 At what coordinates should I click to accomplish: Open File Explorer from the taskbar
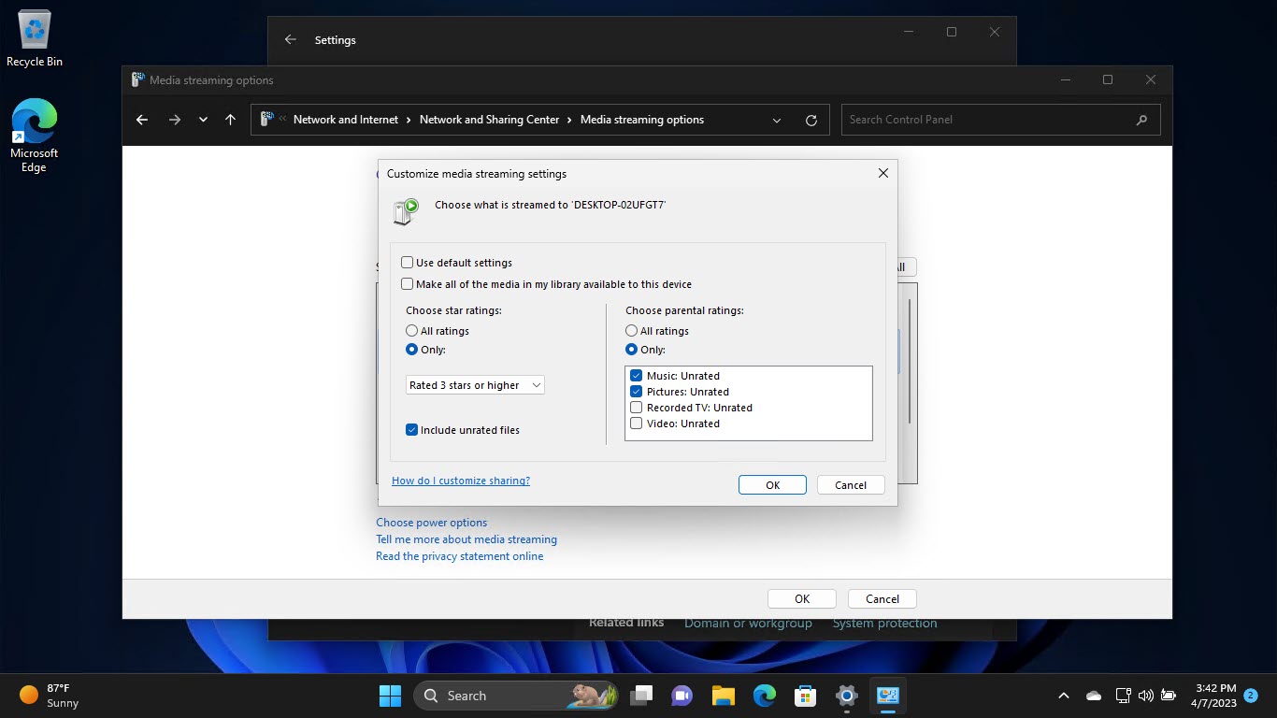click(x=723, y=696)
